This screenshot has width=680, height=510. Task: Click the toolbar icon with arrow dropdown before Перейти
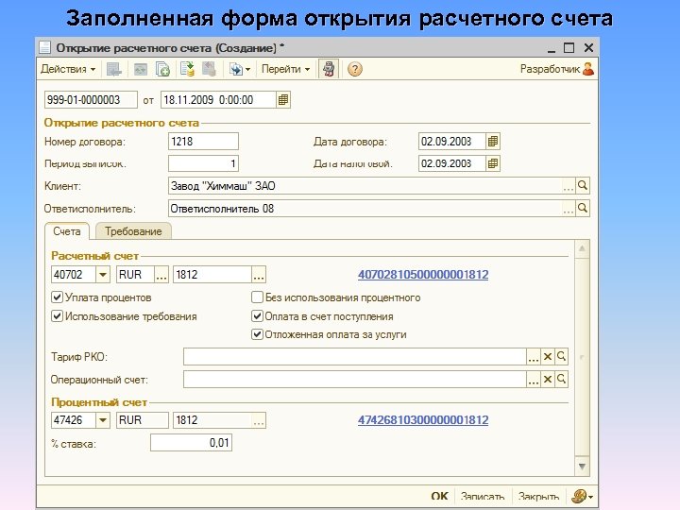tap(240, 69)
